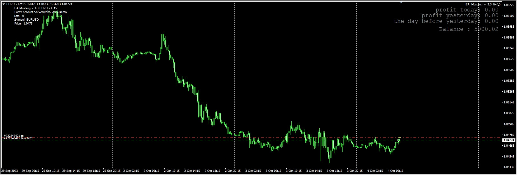
Task: Click the 1.05745 price scale value
Action: point(509,48)
